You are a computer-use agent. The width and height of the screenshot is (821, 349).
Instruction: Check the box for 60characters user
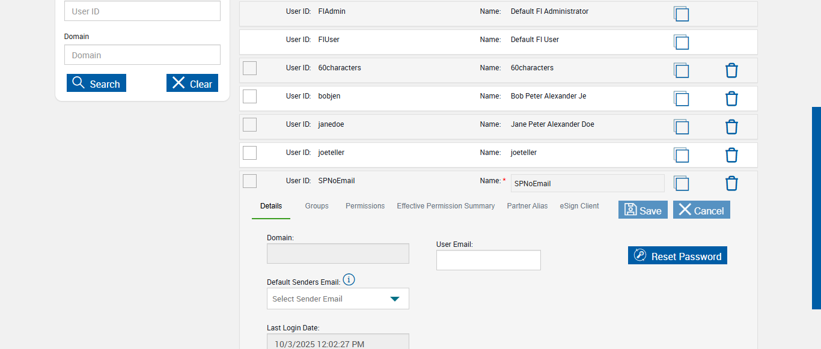(x=249, y=68)
